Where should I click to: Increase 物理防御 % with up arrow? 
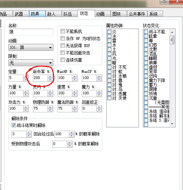tap(50, 107)
